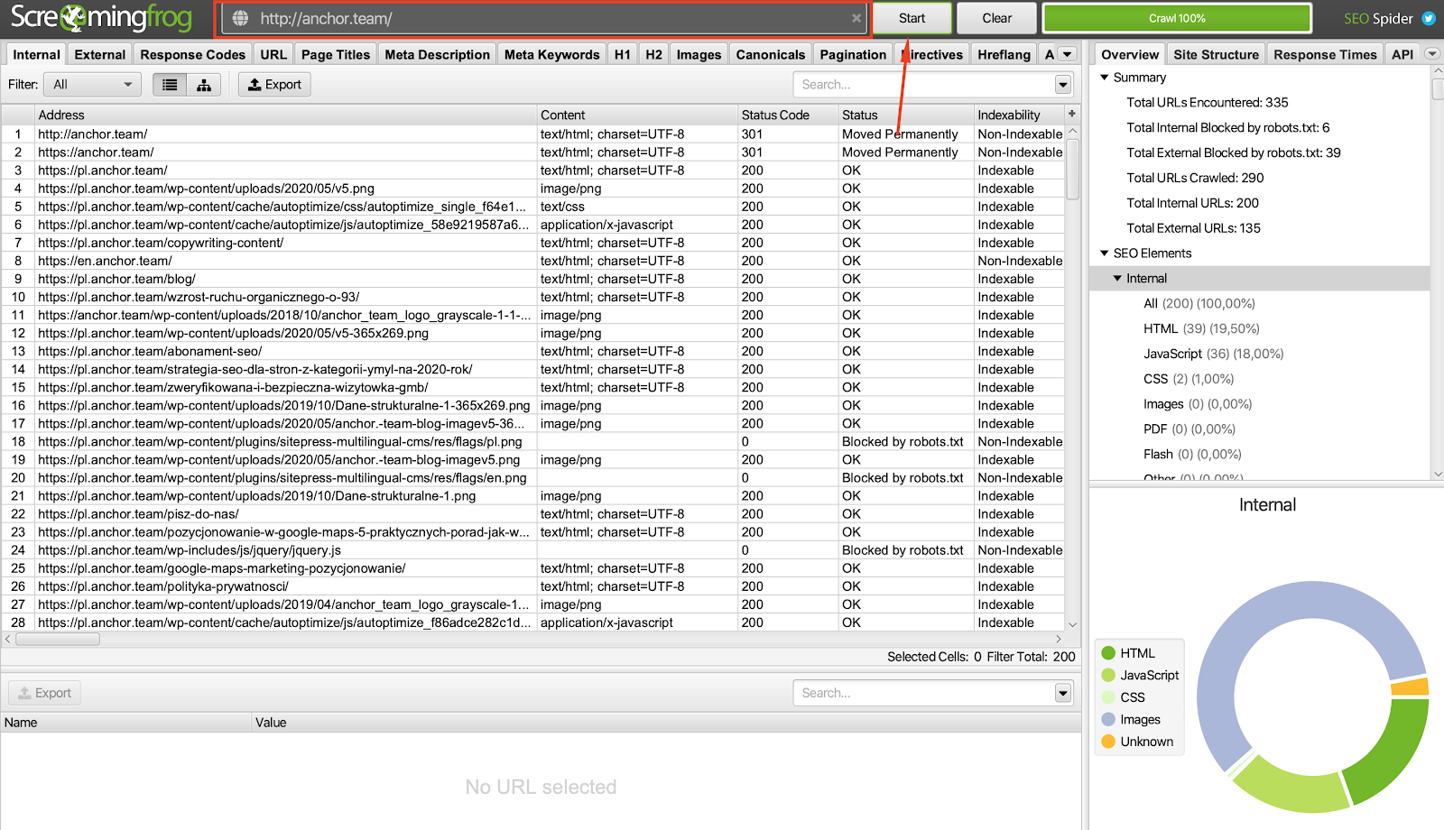Switch to list view icon
Image resolution: width=1444 pixels, height=830 pixels.
click(170, 85)
